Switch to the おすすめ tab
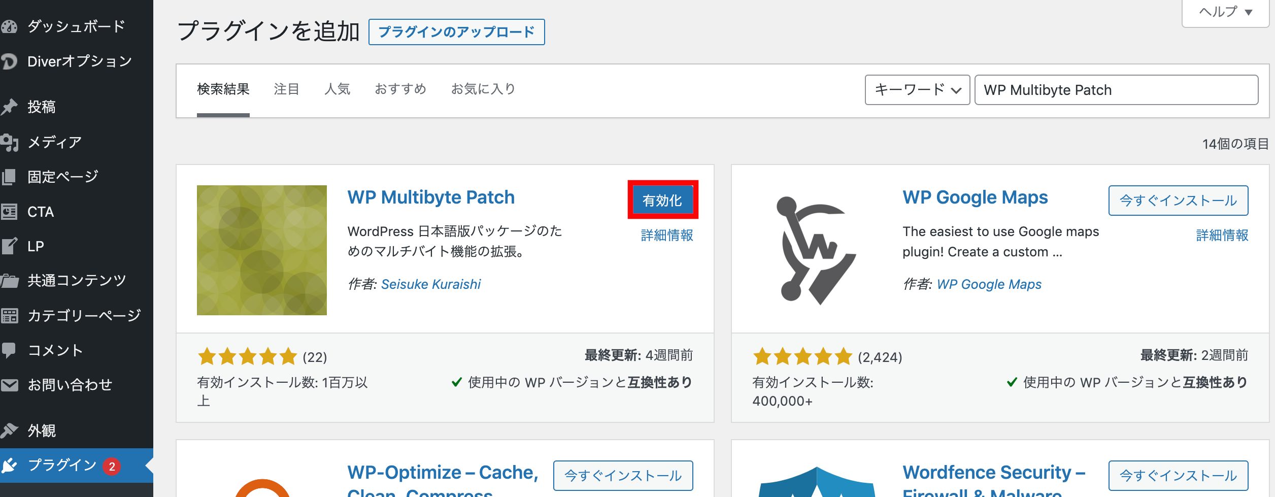Screen dimensions: 1275x497 (x=400, y=89)
